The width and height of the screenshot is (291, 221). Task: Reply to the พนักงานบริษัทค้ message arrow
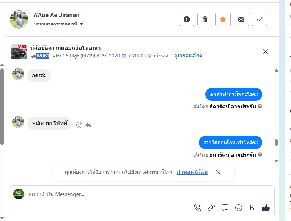88,125
